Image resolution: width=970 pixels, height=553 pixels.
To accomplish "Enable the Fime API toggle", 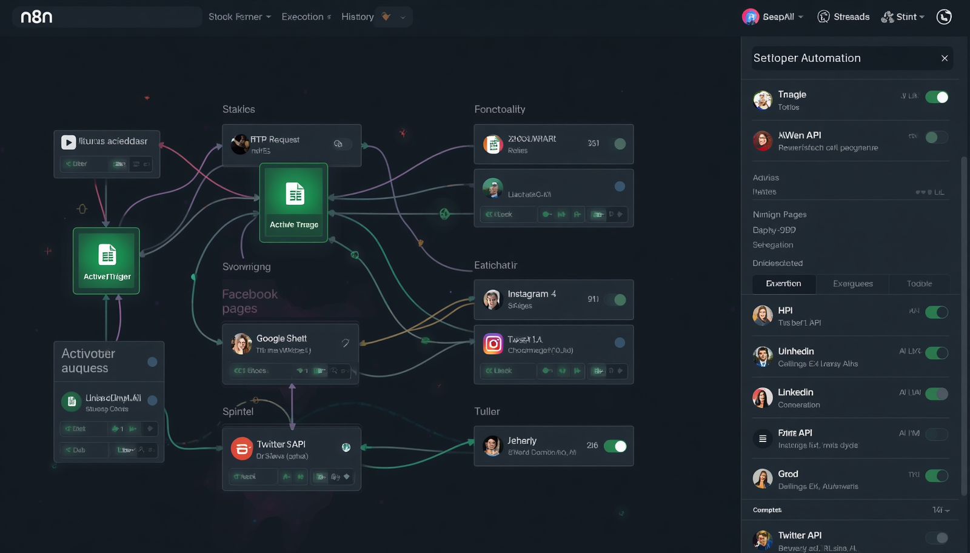I will click(x=937, y=434).
